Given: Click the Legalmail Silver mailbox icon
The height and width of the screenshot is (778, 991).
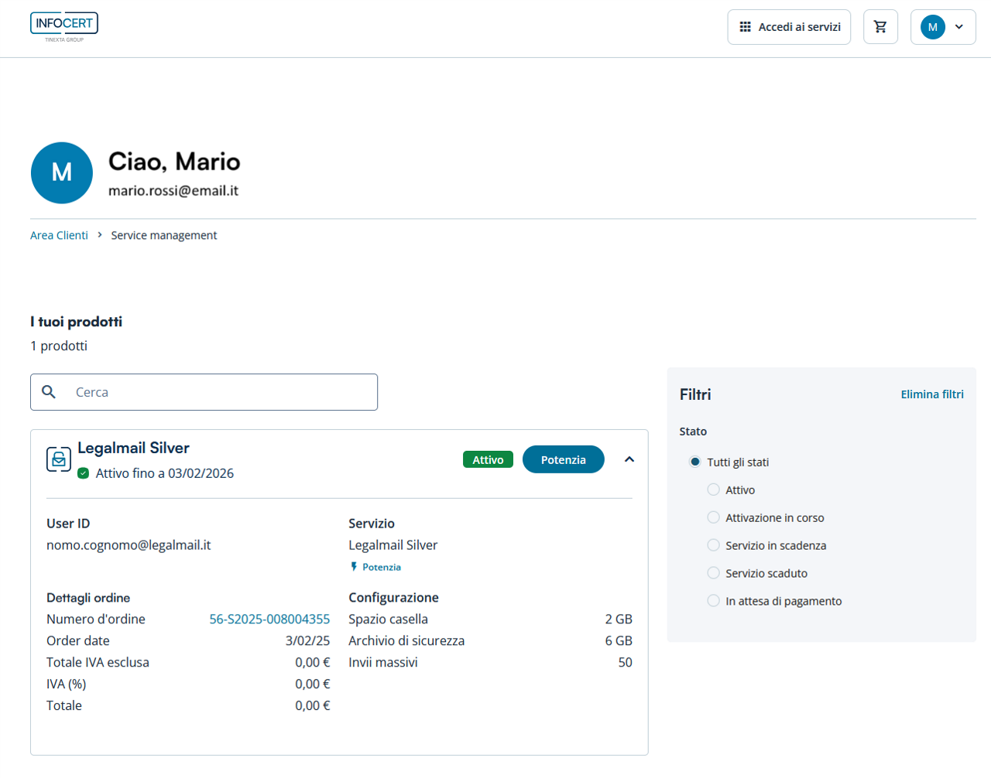Looking at the screenshot, I should coord(59,459).
